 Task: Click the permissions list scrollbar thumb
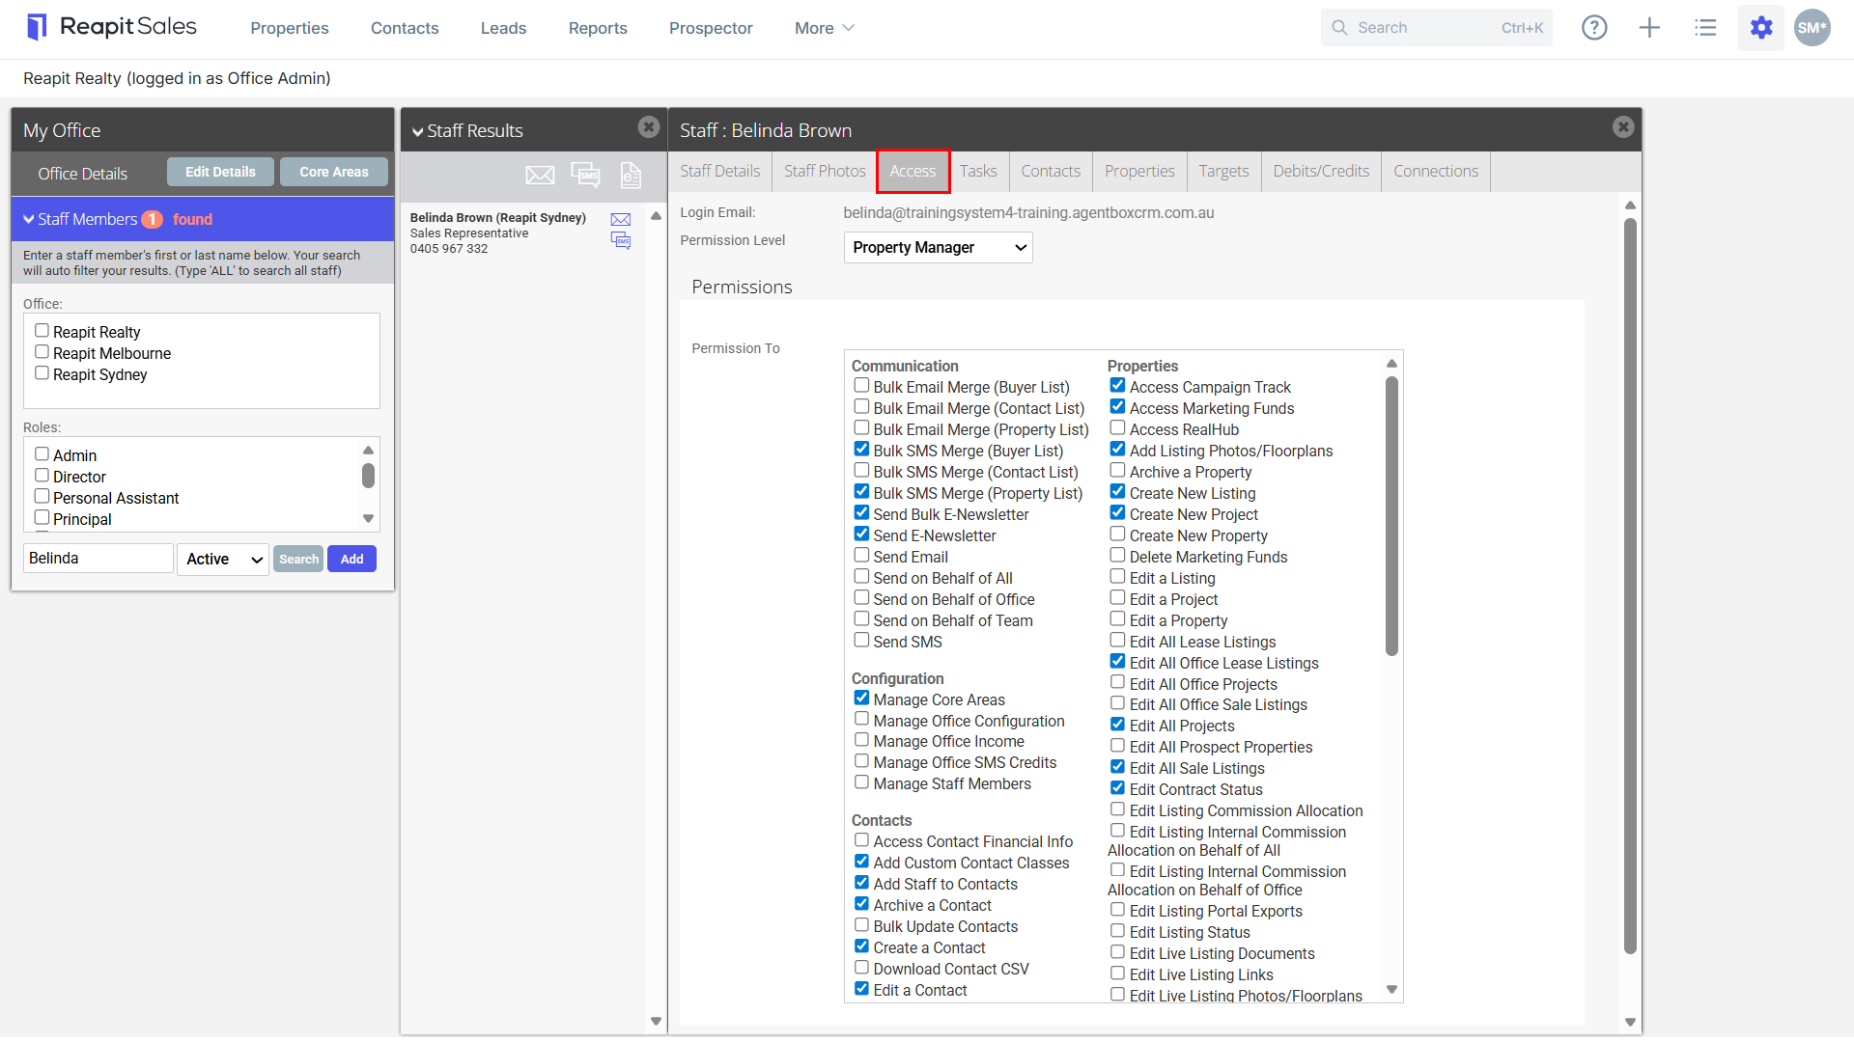pos(1391,516)
